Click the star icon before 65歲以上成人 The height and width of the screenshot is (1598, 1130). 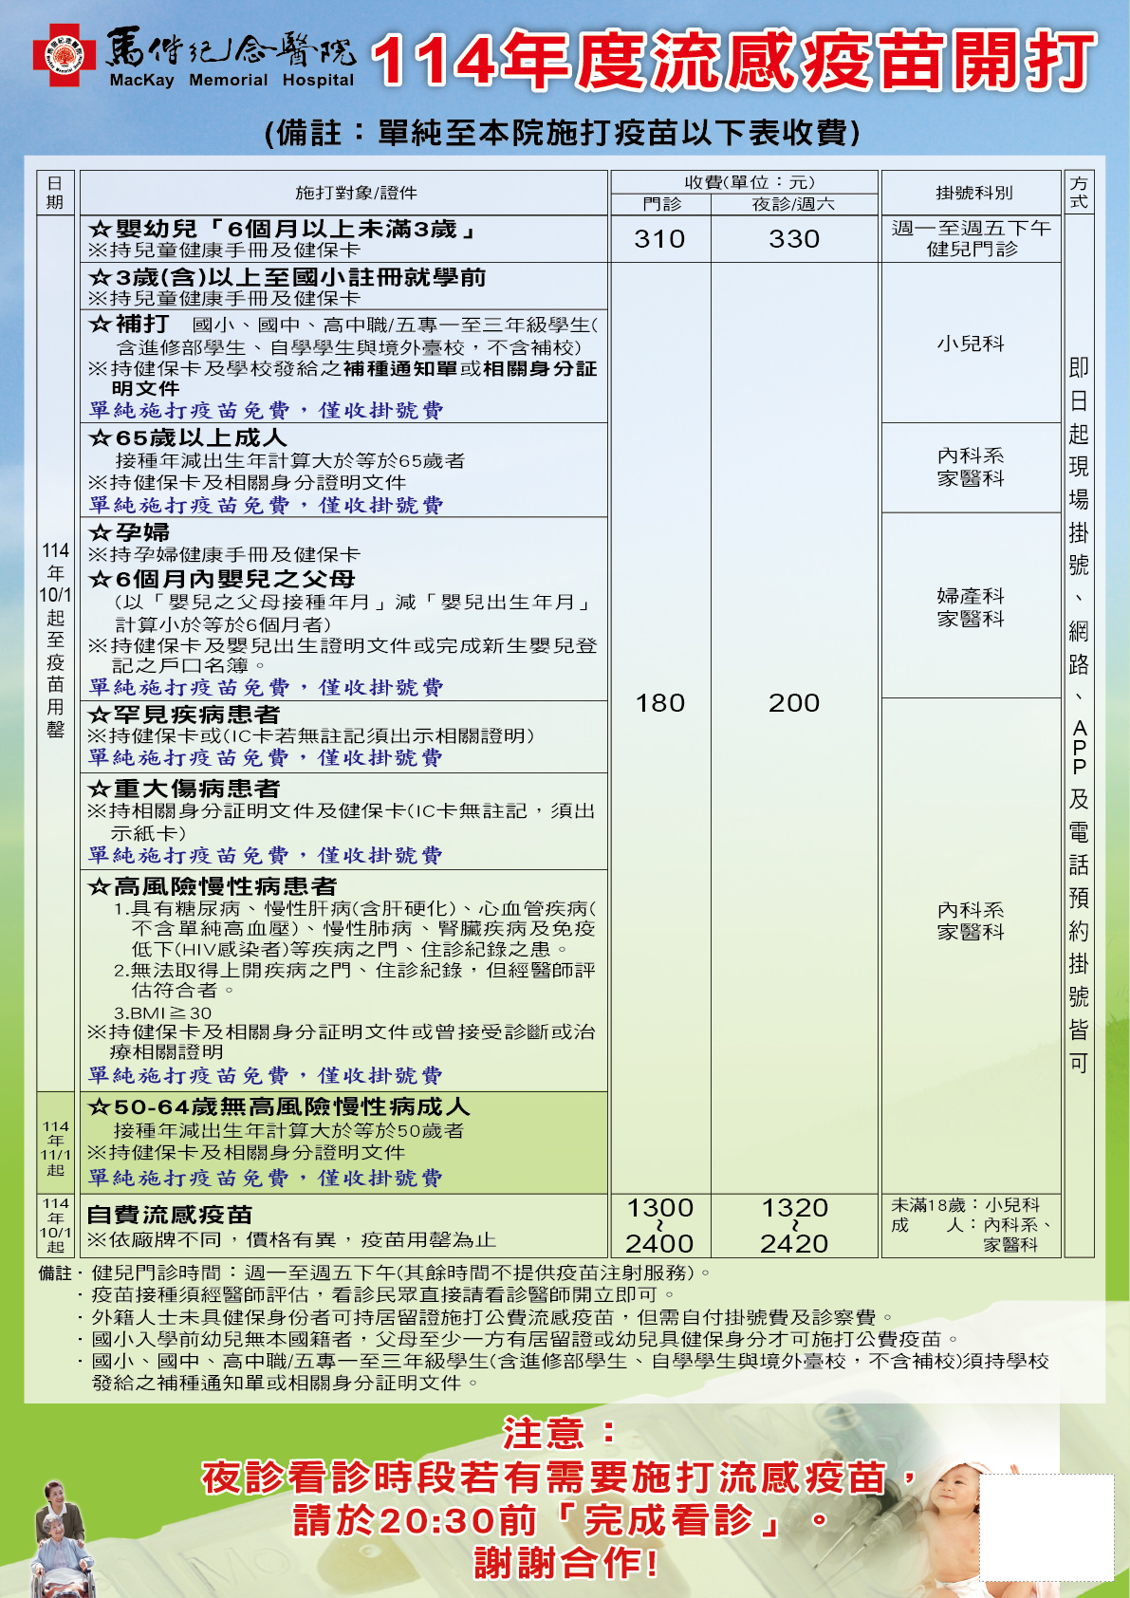100,437
